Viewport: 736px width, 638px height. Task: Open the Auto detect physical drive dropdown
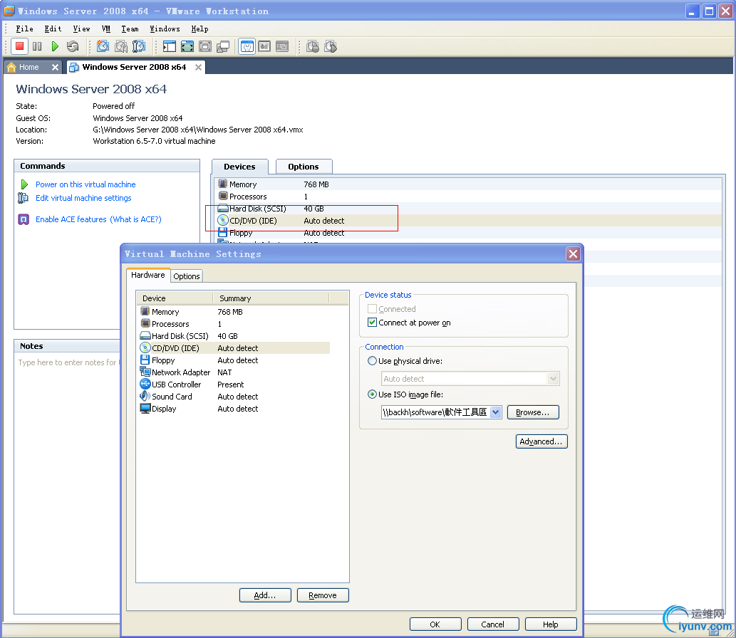(554, 379)
